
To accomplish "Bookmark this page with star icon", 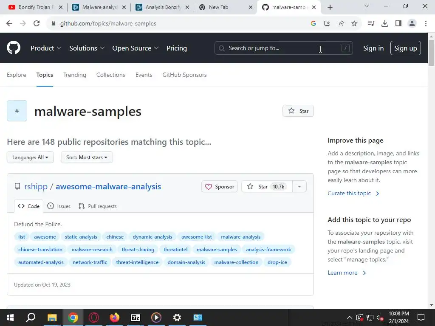I will click(x=354, y=24).
